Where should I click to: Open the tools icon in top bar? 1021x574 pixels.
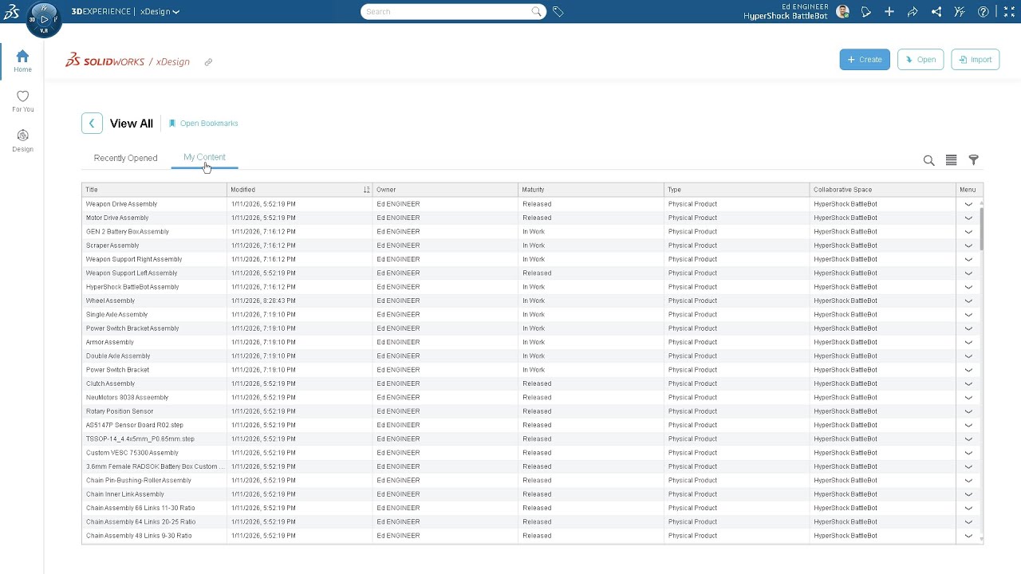coord(960,12)
